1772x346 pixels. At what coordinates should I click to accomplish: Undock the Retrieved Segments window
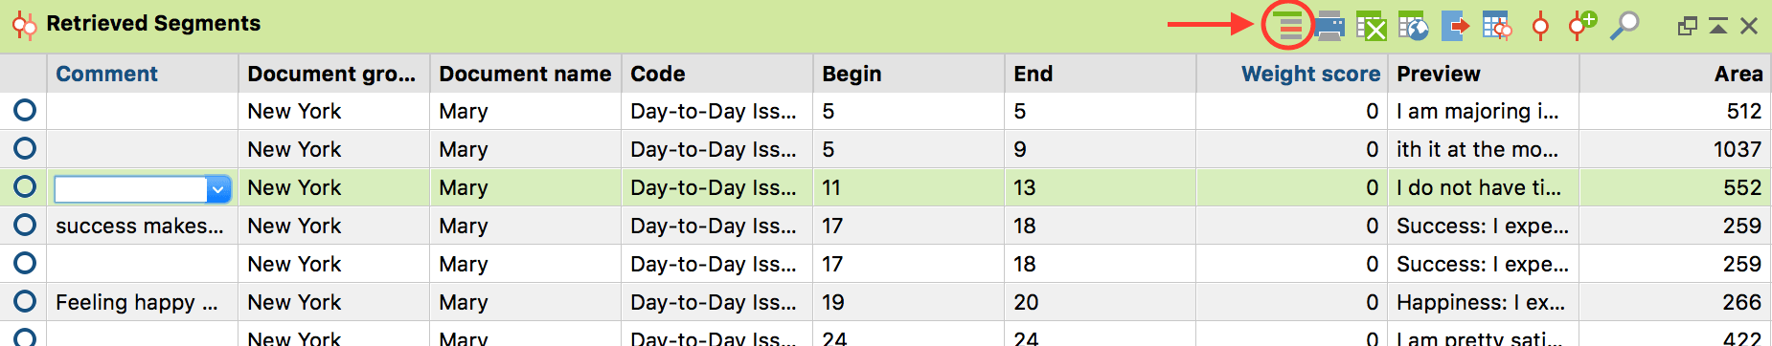[1688, 27]
